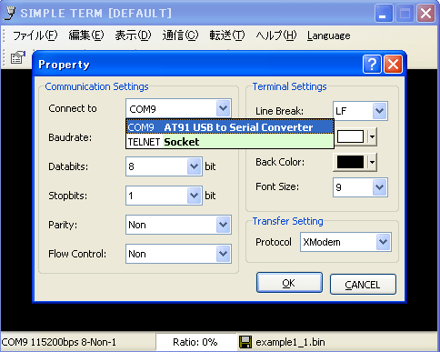Image resolution: width=440 pixels, height=352 pixels.
Task: Close the Property dialog
Action: (x=393, y=64)
